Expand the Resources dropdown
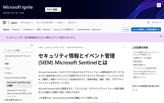The height and width of the screenshot is (103, 164). click(97, 29)
